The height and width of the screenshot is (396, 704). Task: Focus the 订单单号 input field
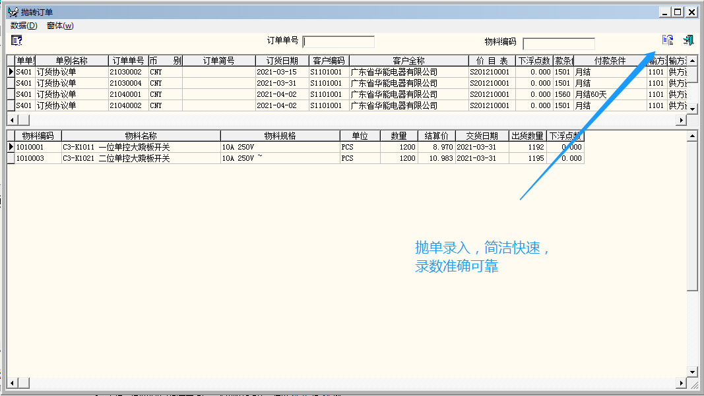coord(338,42)
